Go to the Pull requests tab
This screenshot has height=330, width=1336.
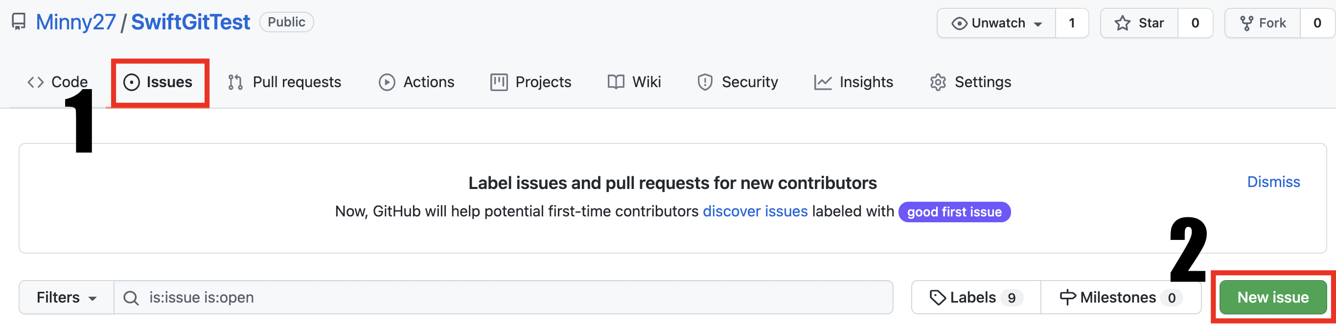[285, 82]
